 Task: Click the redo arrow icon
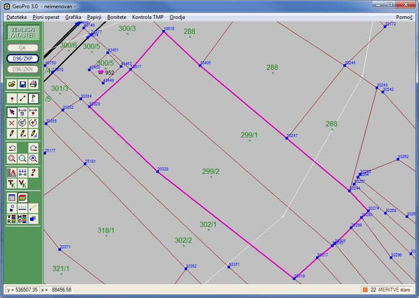[34, 147]
